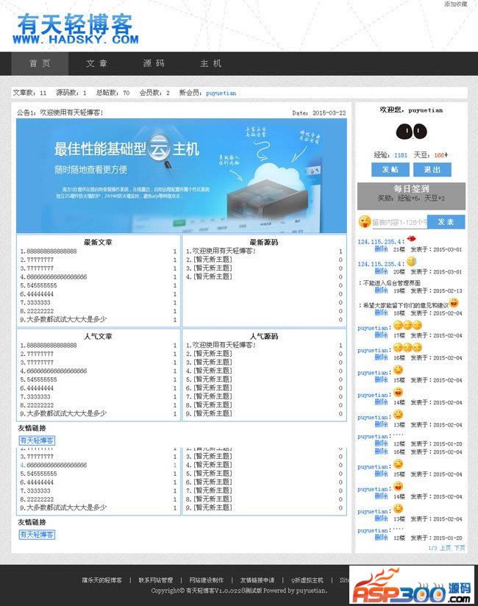Open 888888888888888 in first 人气文章 list
478x606 pixels.
click(51, 345)
